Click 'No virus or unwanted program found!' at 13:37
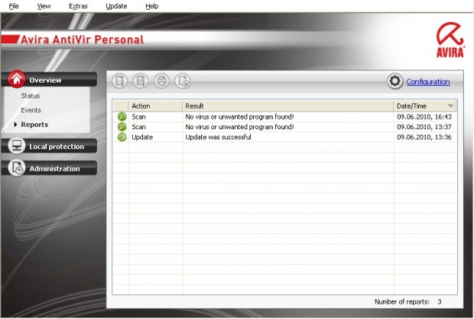Image resolution: width=474 pixels, height=319 pixels. pyautogui.click(x=239, y=127)
